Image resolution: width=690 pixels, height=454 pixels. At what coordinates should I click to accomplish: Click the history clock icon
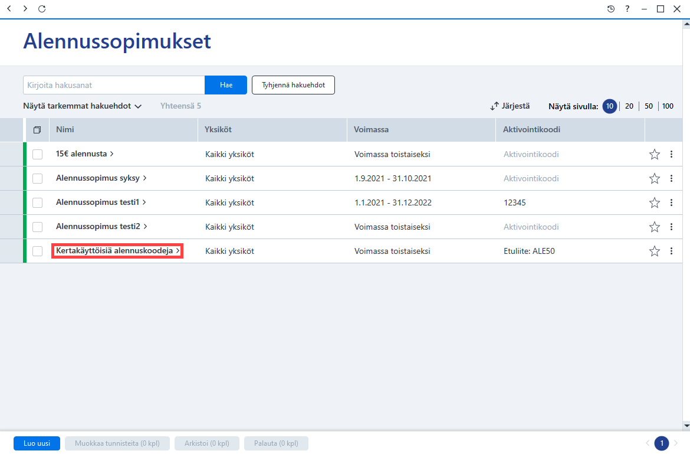pos(611,9)
